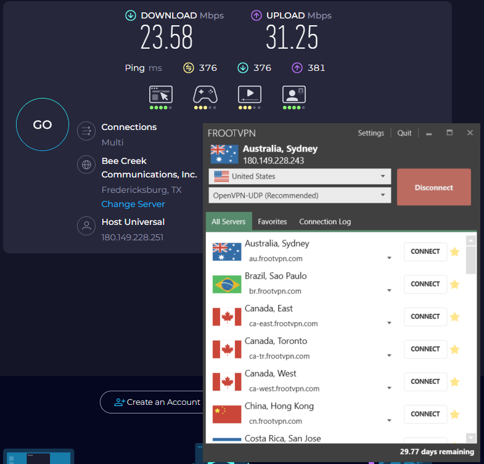484x464 pixels.
Task: Expand br.frootvpn.com server dropdown arrow
Action: (x=389, y=290)
